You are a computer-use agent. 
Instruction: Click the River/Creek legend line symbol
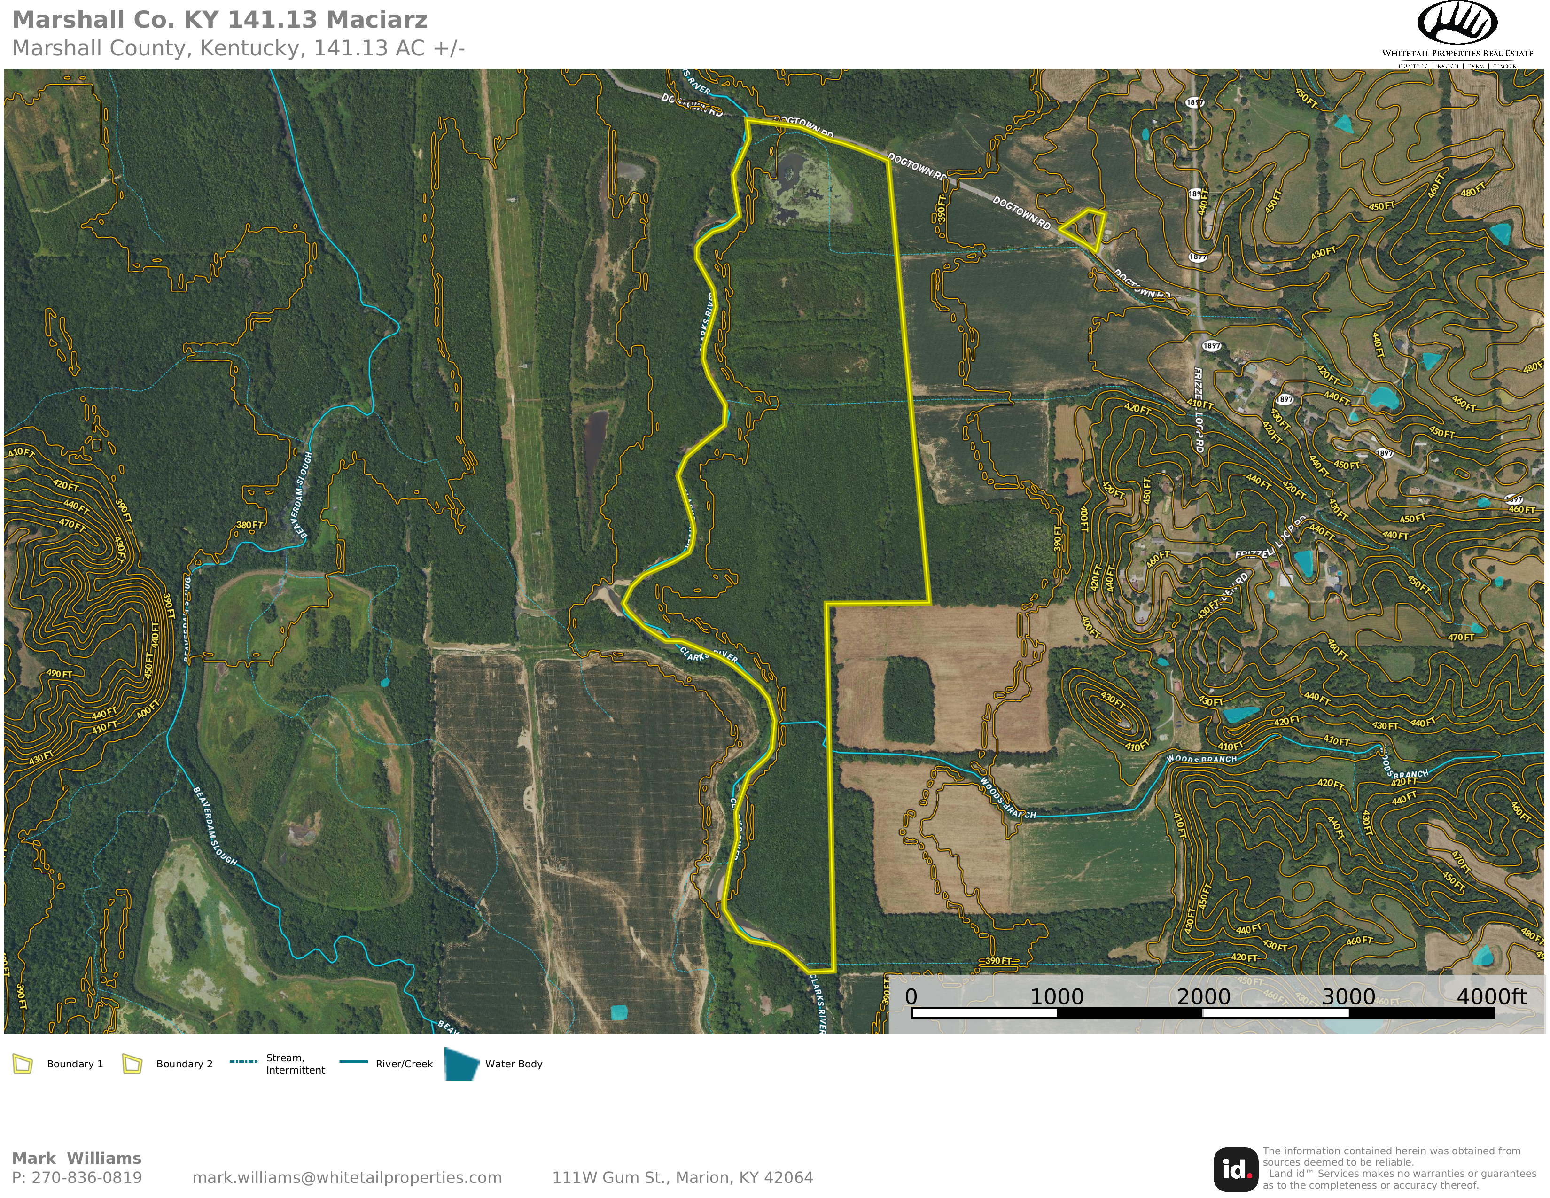click(353, 1062)
